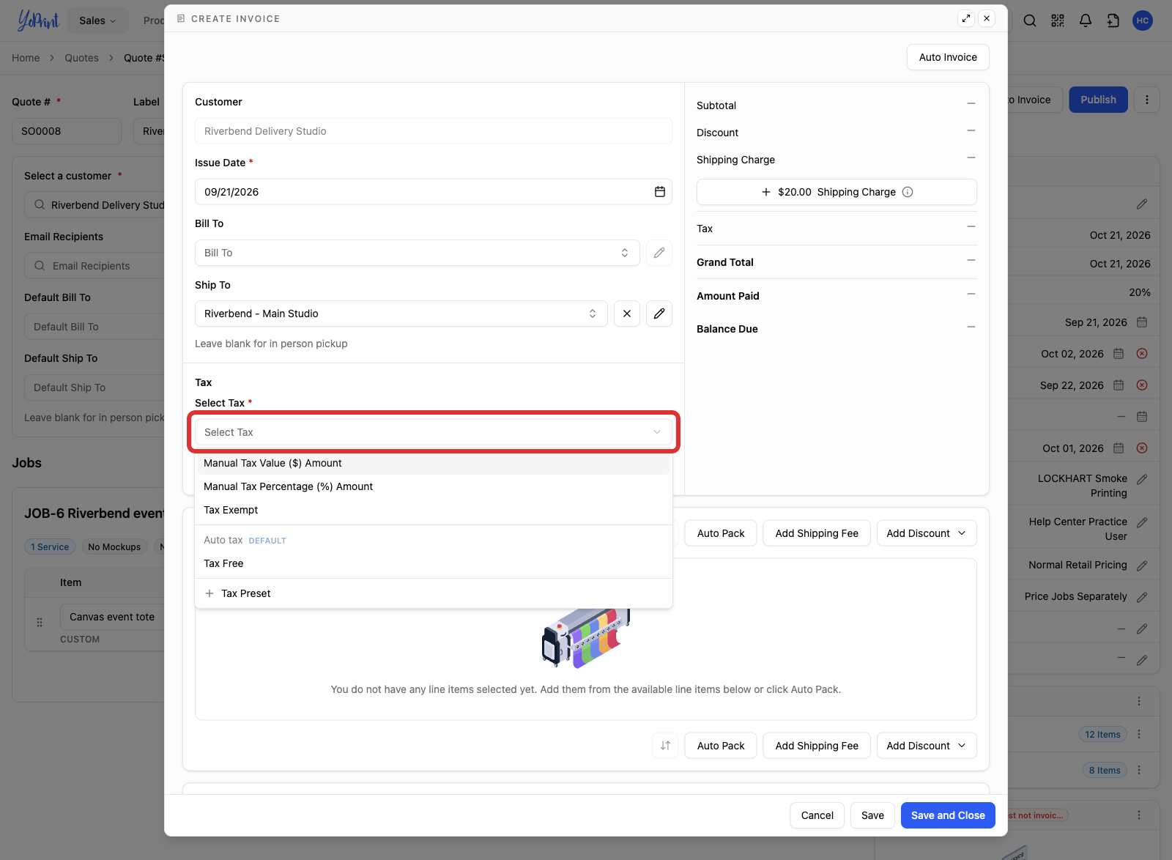Screen dimensions: 1172x860
Task: Go to Quotes breadcrumb link
Action: coord(81,58)
